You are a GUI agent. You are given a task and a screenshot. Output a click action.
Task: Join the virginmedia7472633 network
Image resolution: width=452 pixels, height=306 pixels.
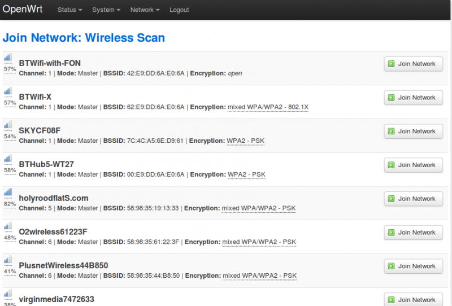point(412,299)
